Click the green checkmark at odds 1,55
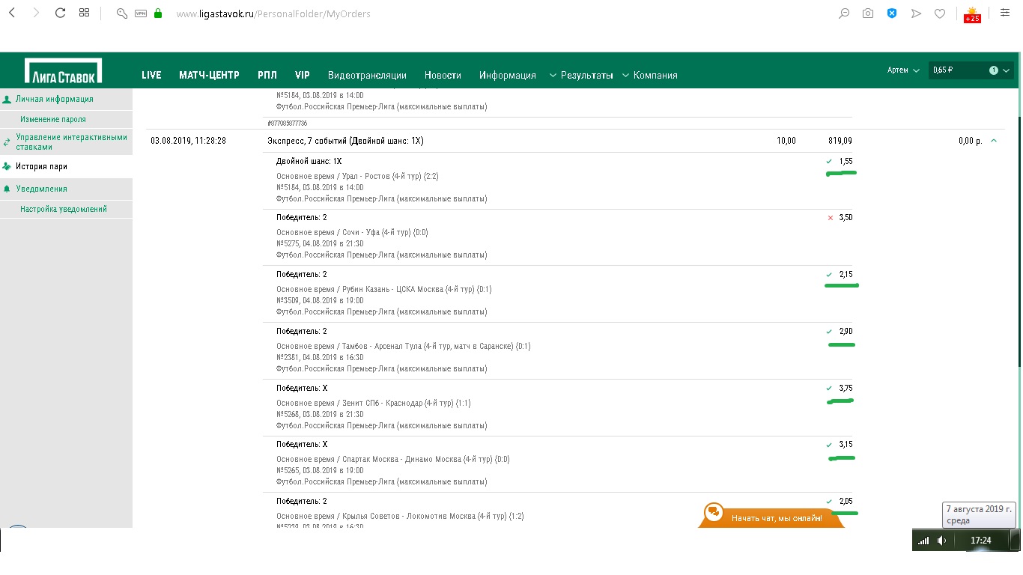This screenshot has width=1023, height=575. click(x=829, y=161)
